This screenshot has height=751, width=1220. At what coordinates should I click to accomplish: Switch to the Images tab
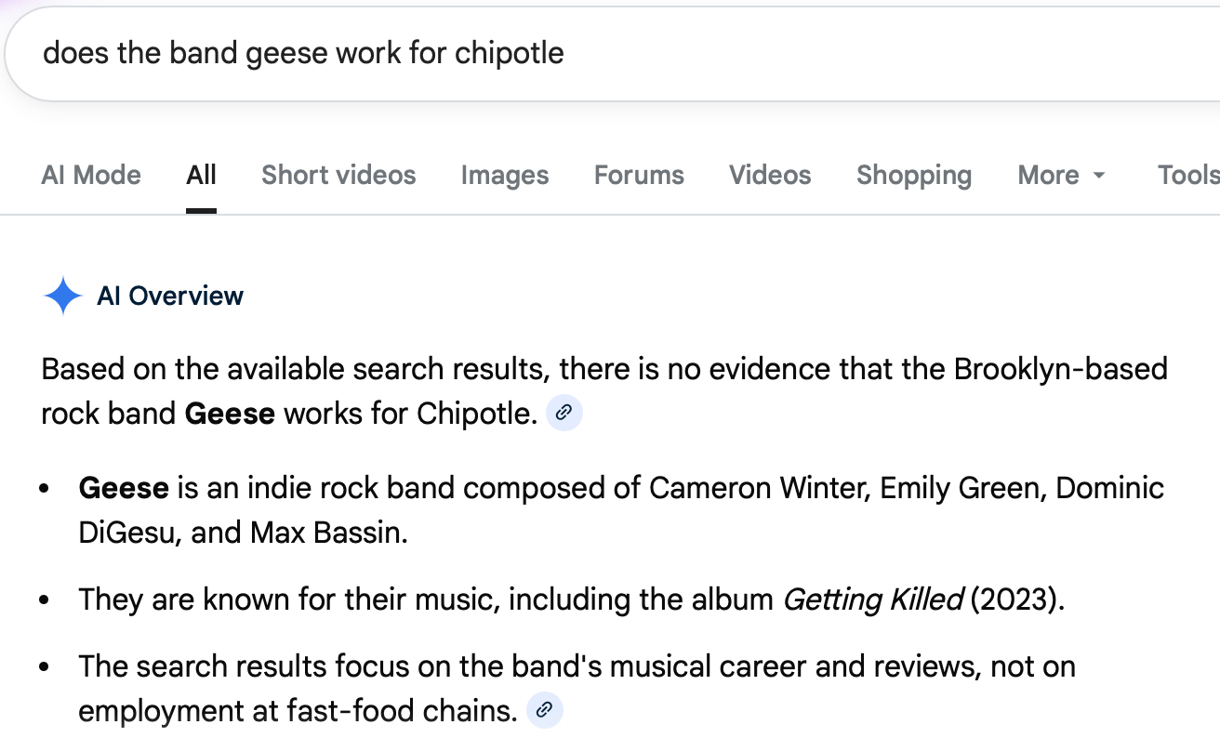coord(505,175)
